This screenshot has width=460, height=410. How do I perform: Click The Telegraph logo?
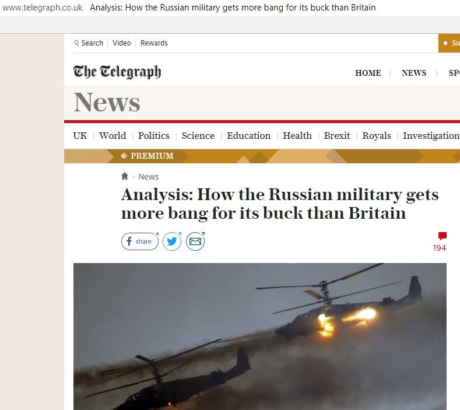[117, 72]
